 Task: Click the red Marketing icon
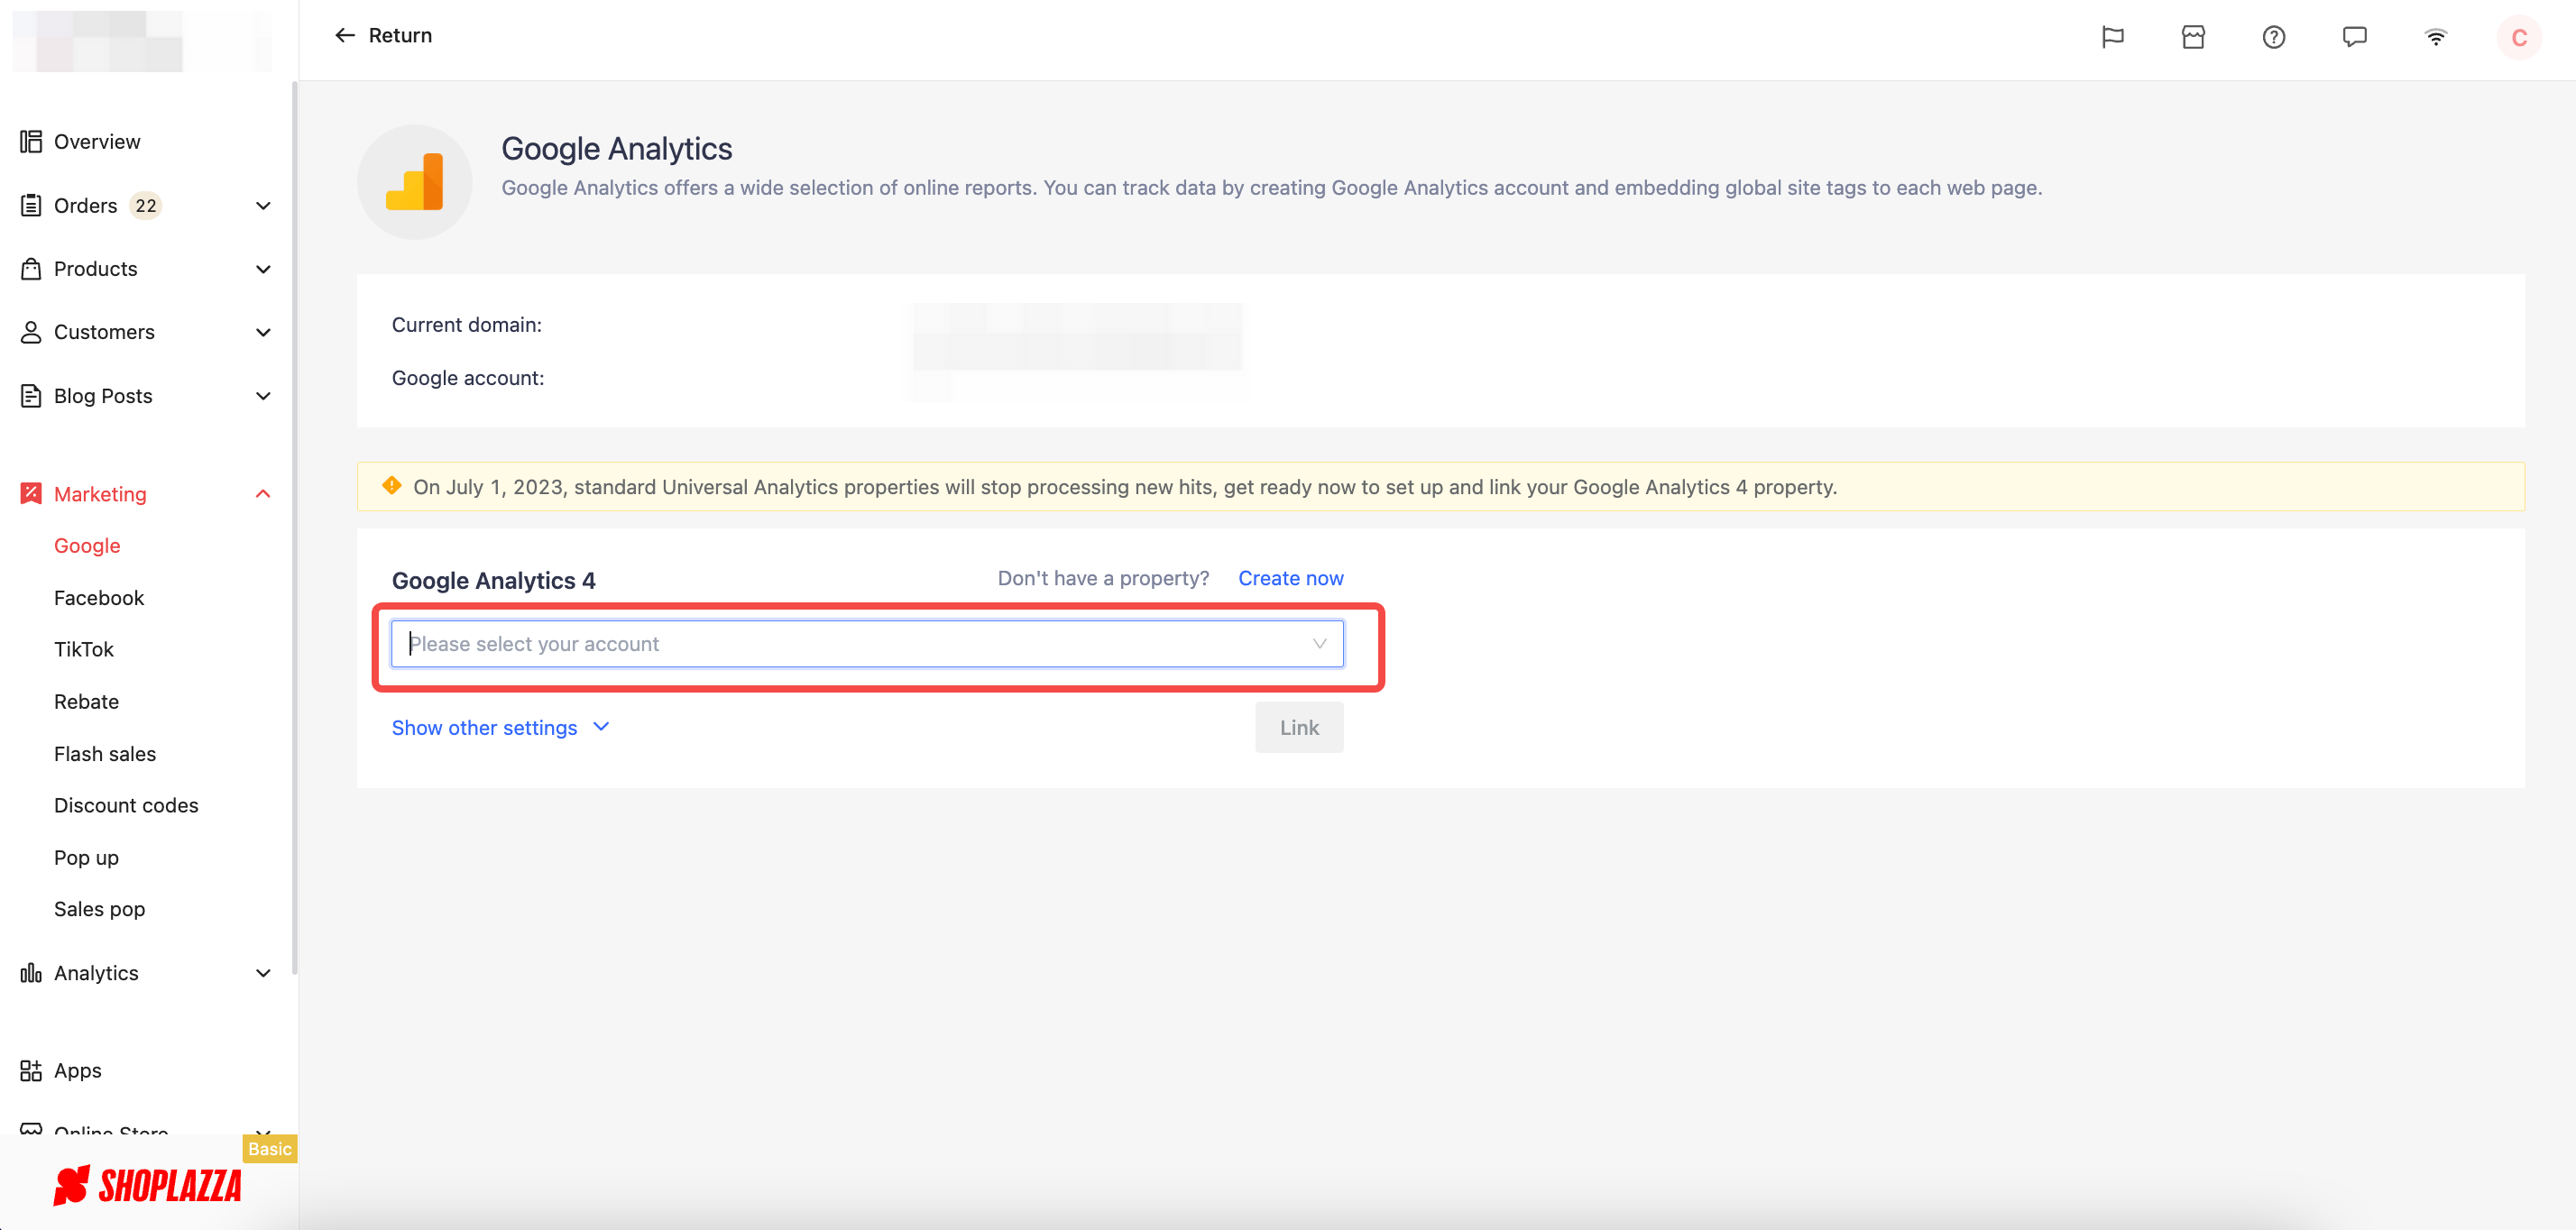[x=31, y=493]
